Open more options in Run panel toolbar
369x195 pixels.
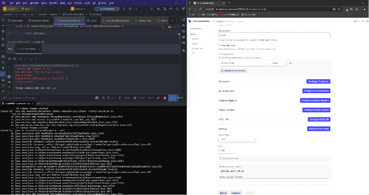click(x=36, y=59)
